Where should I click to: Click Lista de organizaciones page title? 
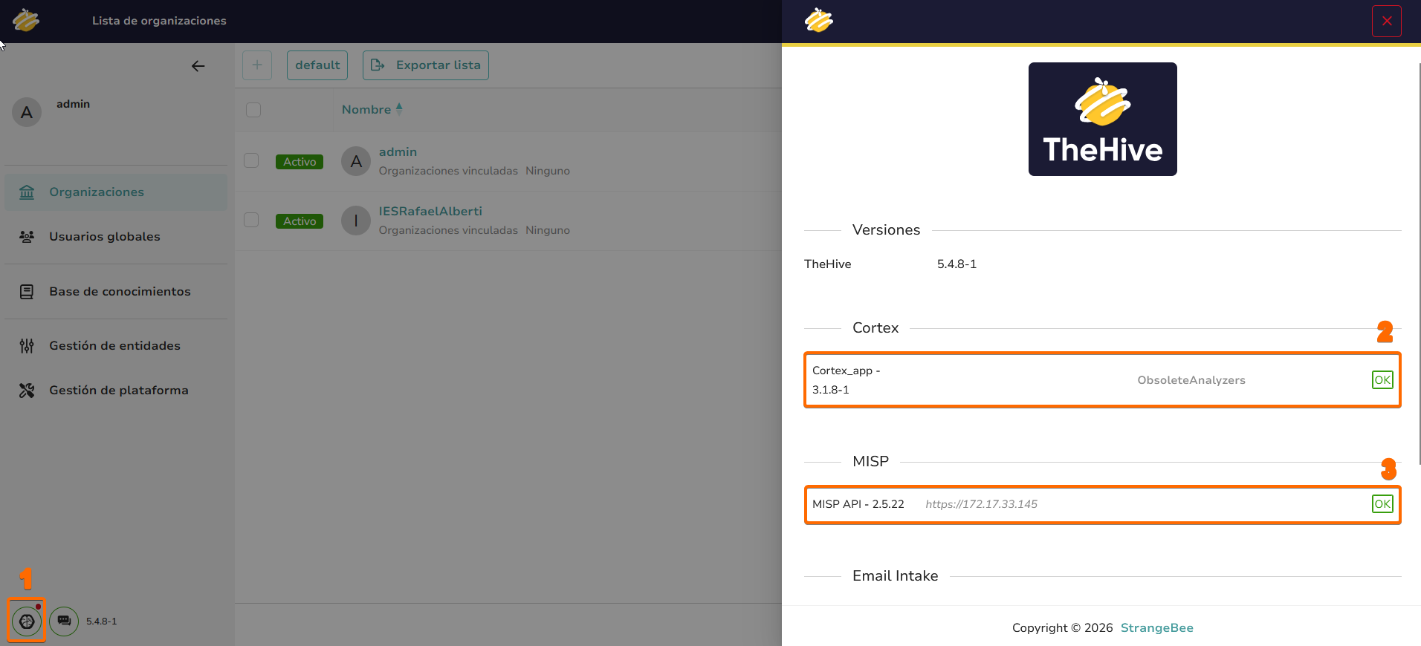coord(159,21)
